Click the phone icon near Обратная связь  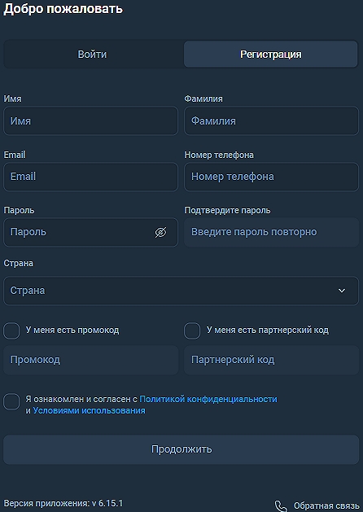pyautogui.click(x=281, y=505)
